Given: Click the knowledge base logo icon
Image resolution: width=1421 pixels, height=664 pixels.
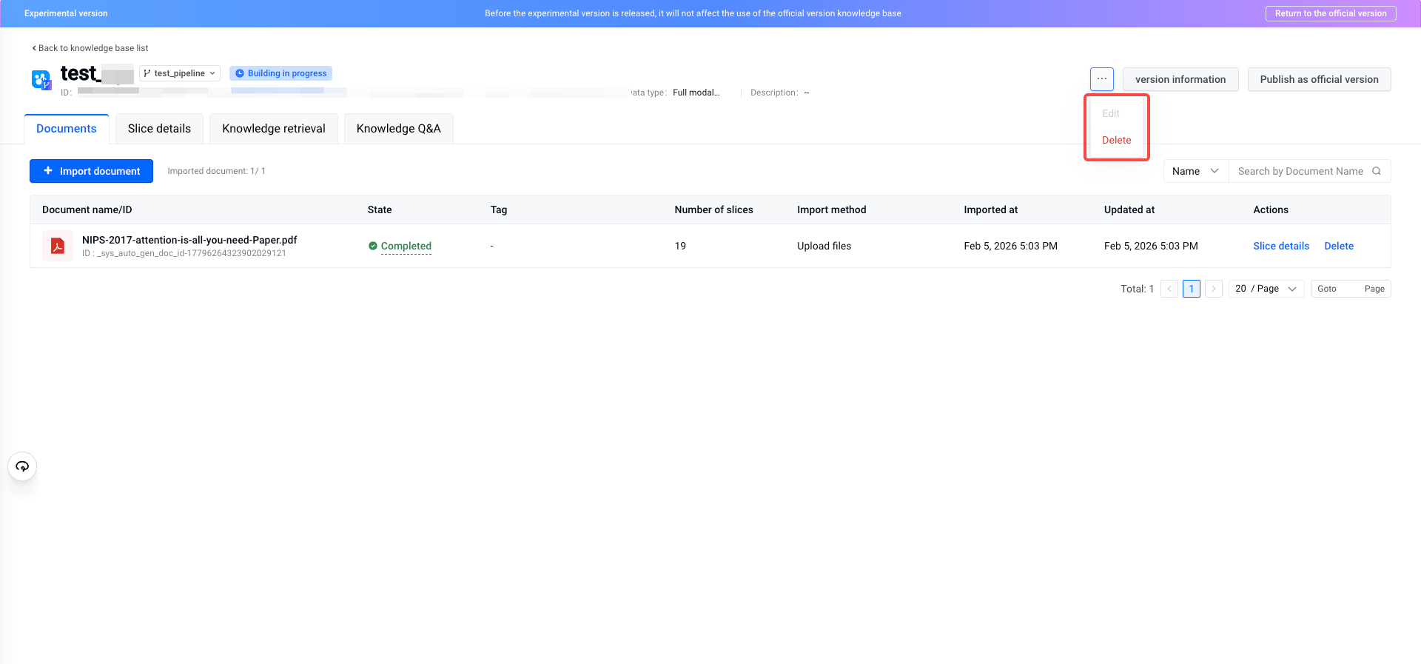Looking at the screenshot, I should (x=41, y=79).
